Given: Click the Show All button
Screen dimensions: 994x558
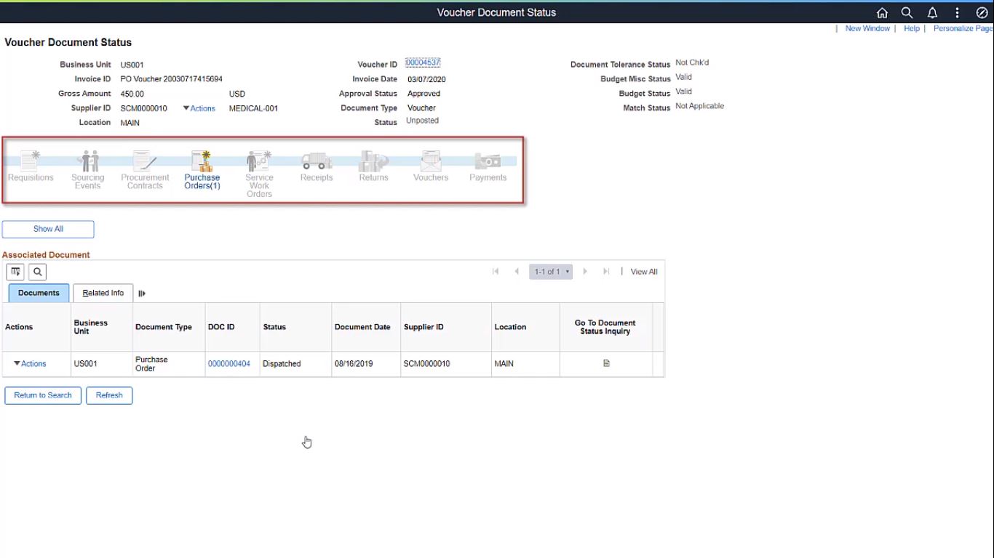Looking at the screenshot, I should 48,229.
